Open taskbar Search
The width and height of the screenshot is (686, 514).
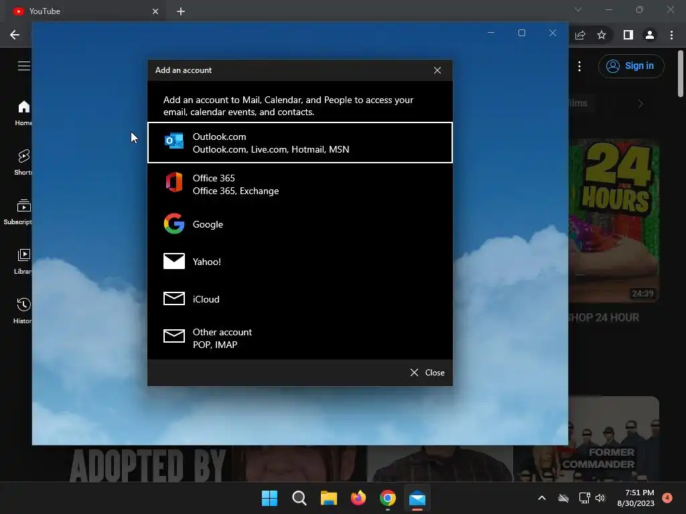[x=299, y=498]
